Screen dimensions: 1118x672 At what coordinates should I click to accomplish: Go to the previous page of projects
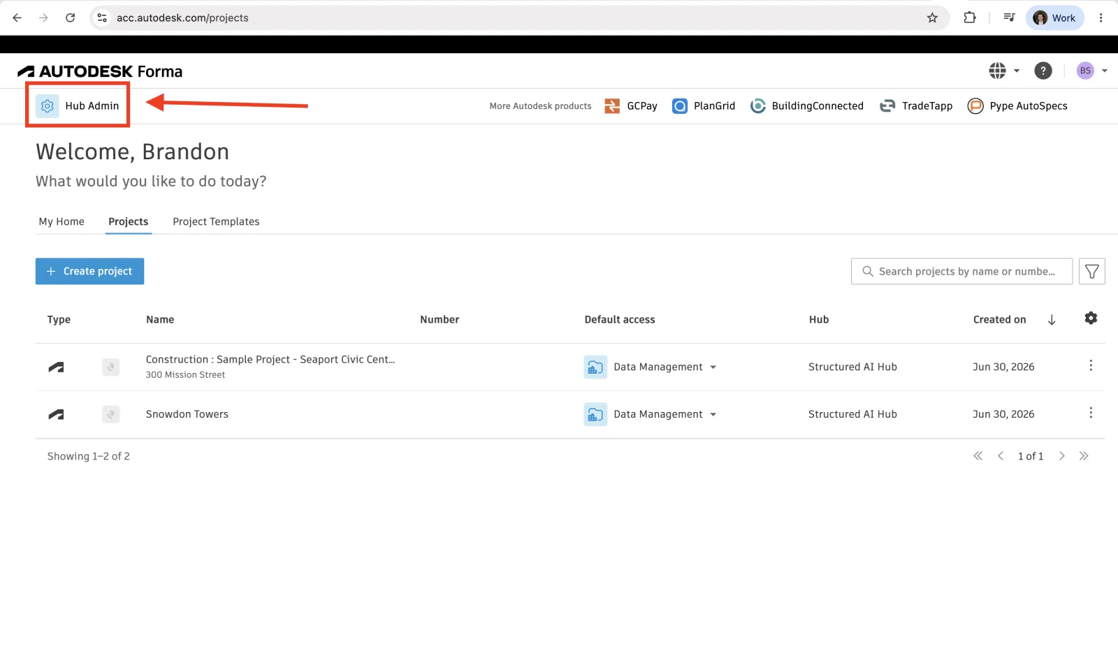coord(1001,456)
